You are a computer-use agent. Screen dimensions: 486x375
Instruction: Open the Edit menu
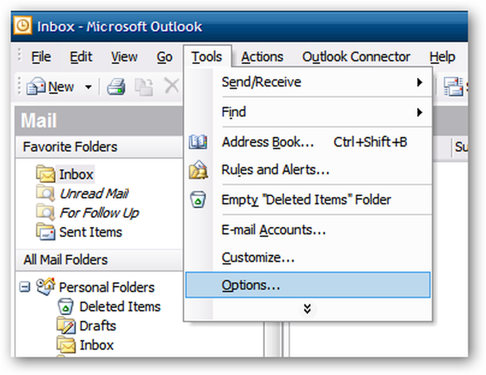pyautogui.click(x=81, y=57)
